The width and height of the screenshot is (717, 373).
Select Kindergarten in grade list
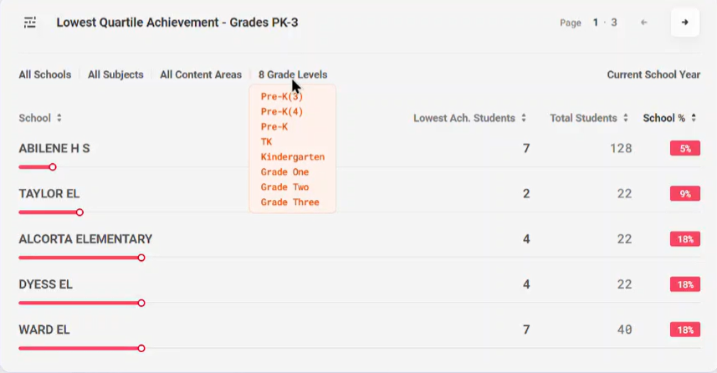[293, 156]
